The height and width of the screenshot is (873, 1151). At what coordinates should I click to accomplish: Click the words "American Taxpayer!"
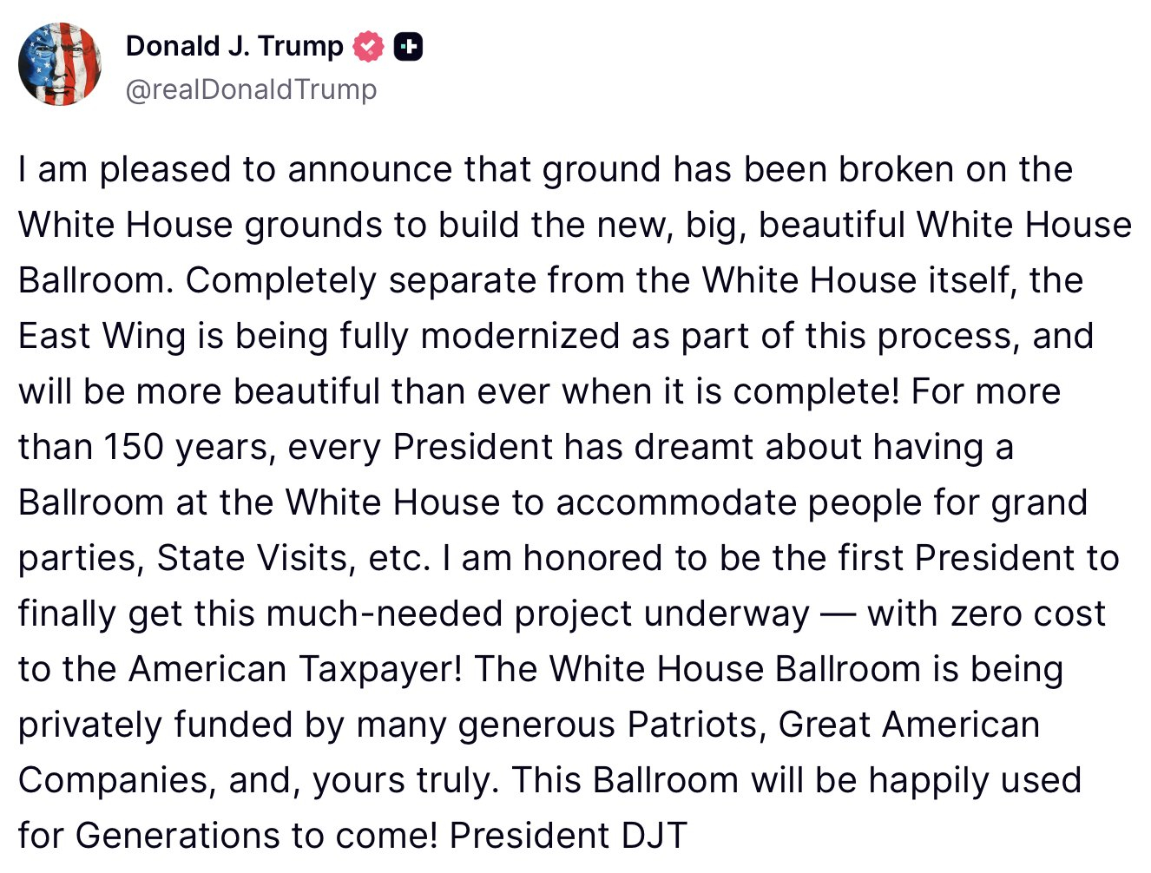click(295, 670)
